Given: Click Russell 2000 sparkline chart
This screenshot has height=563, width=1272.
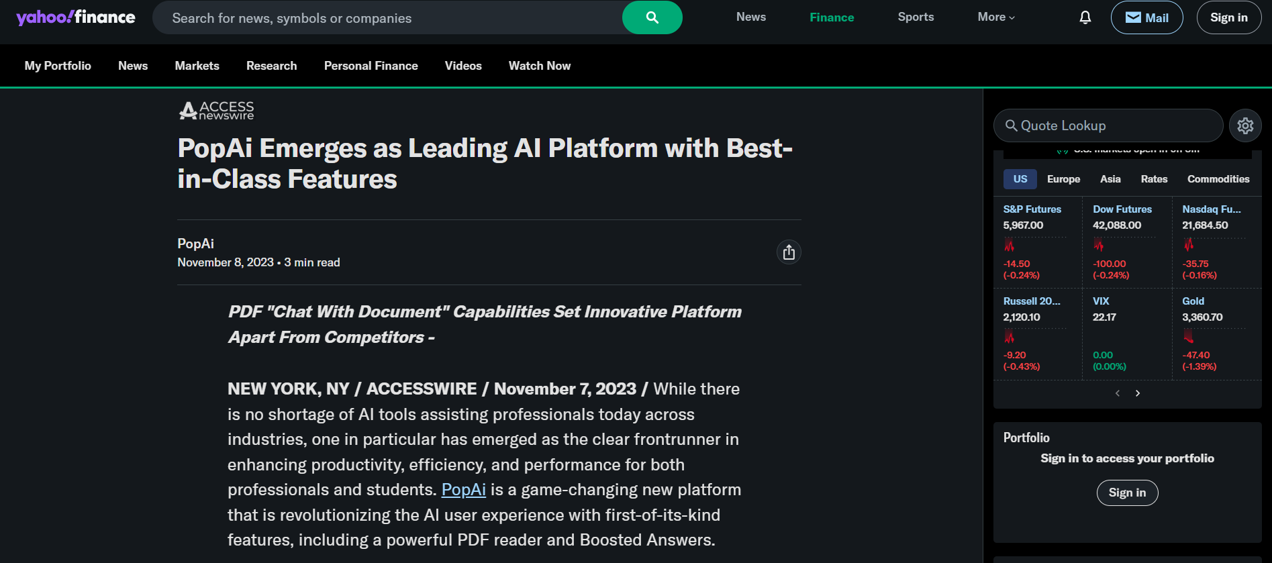Looking at the screenshot, I should coord(1034,336).
